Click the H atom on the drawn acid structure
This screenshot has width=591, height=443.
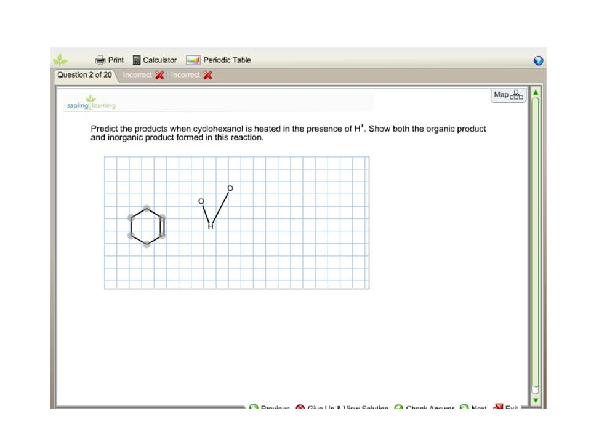click(x=210, y=226)
